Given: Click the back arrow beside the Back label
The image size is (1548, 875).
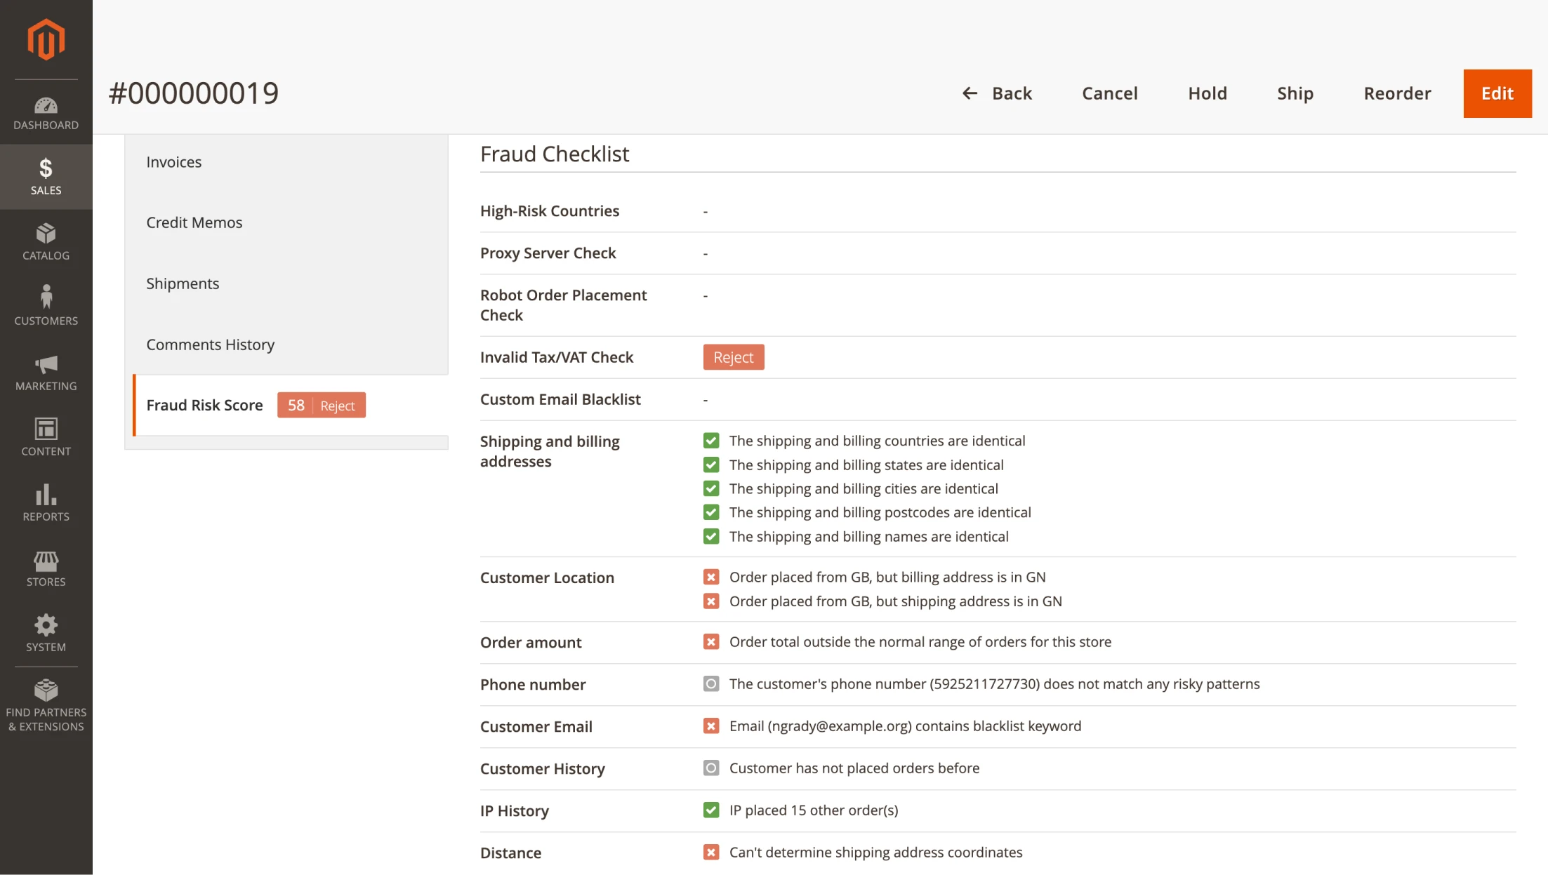Looking at the screenshot, I should click(x=970, y=93).
